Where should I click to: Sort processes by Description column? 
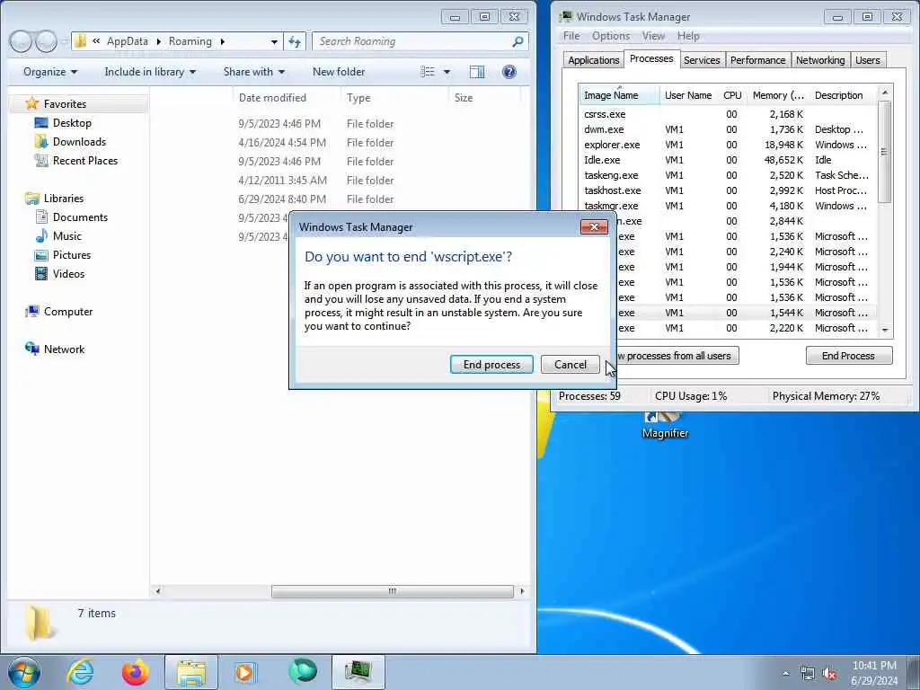click(843, 95)
